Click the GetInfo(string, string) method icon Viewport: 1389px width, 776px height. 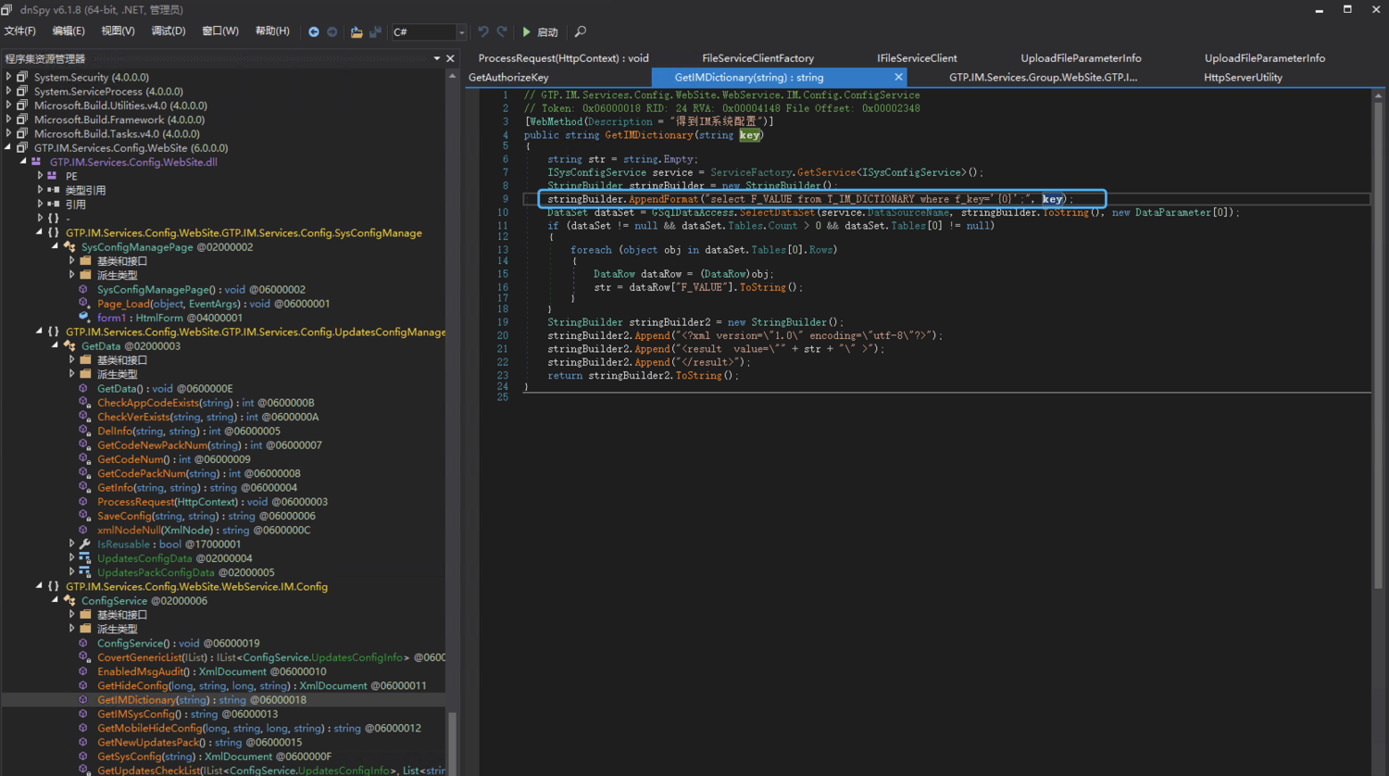[83, 488]
